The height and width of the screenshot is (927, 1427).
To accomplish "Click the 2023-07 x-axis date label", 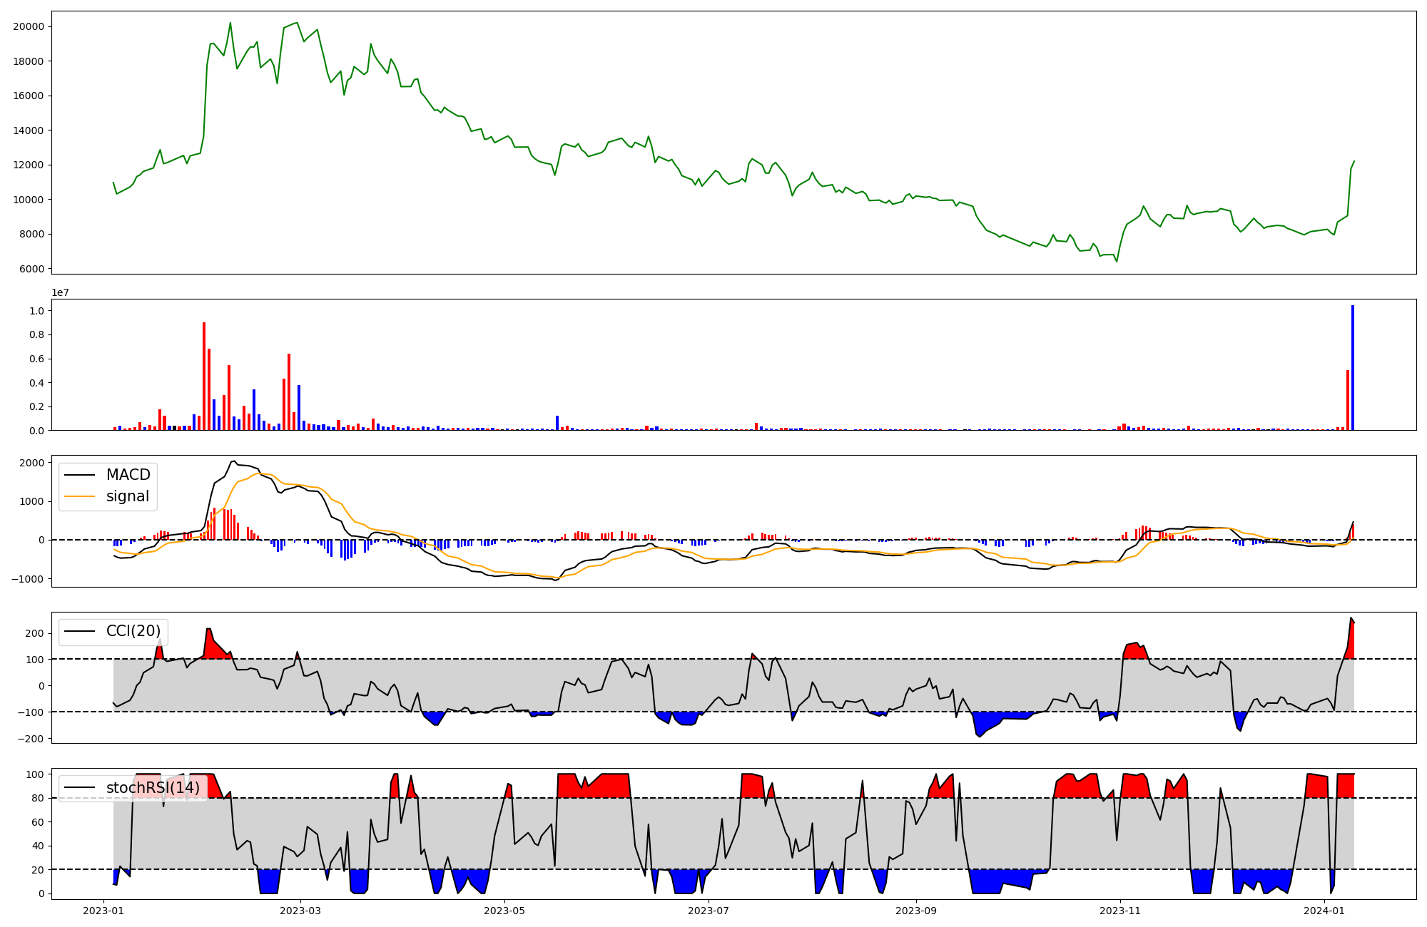I will 709,911.
